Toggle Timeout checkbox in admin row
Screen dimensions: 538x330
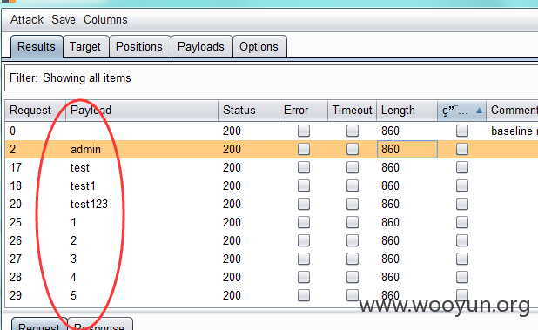point(353,149)
